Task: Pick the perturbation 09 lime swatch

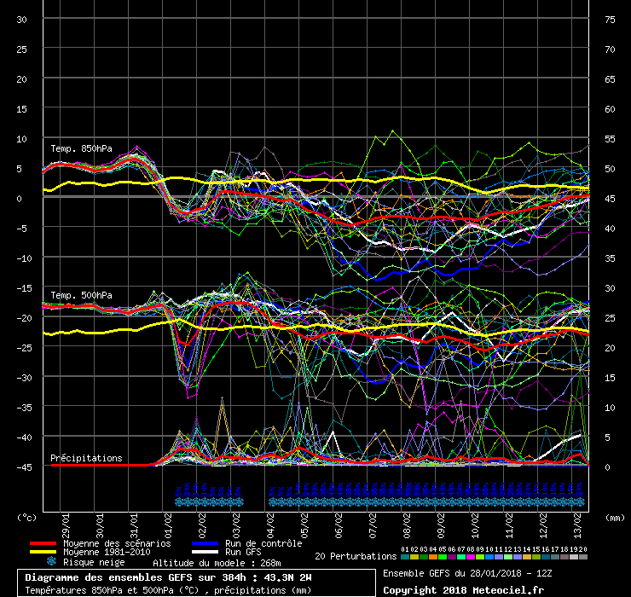Action: coord(480,557)
